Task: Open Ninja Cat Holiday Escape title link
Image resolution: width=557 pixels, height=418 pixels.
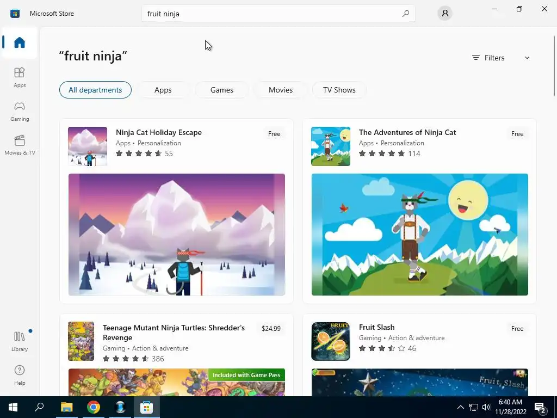Action: click(159, 132)
